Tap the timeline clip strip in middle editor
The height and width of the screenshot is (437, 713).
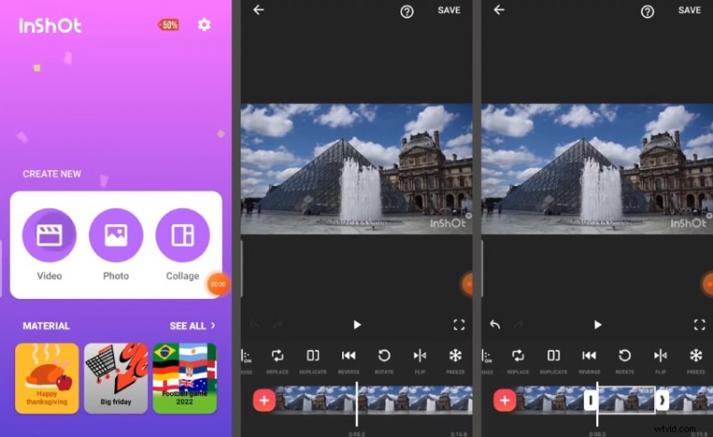tap(374, 400)
